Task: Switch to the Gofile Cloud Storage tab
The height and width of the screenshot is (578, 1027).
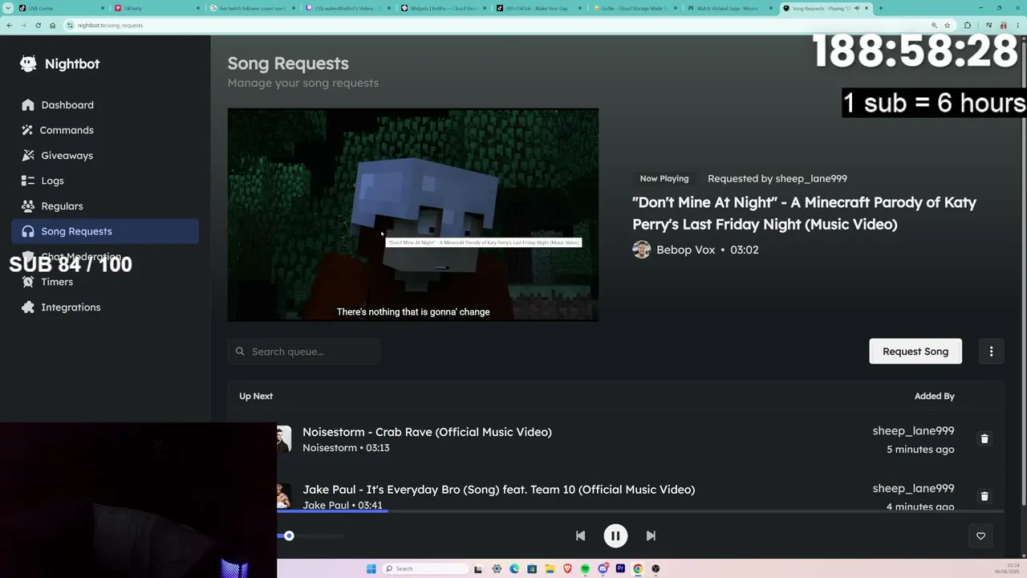Action: (x=633, y=8)
